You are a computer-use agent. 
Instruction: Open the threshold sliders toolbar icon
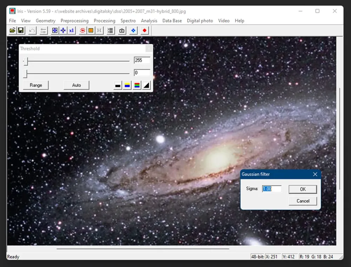(44, 31)
